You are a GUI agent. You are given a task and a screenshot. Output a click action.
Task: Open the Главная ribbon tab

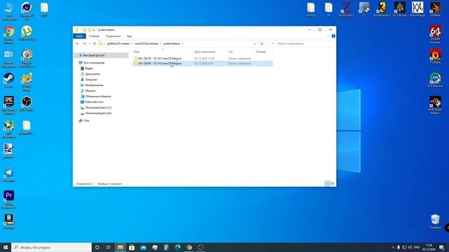[x=94, y=36]
